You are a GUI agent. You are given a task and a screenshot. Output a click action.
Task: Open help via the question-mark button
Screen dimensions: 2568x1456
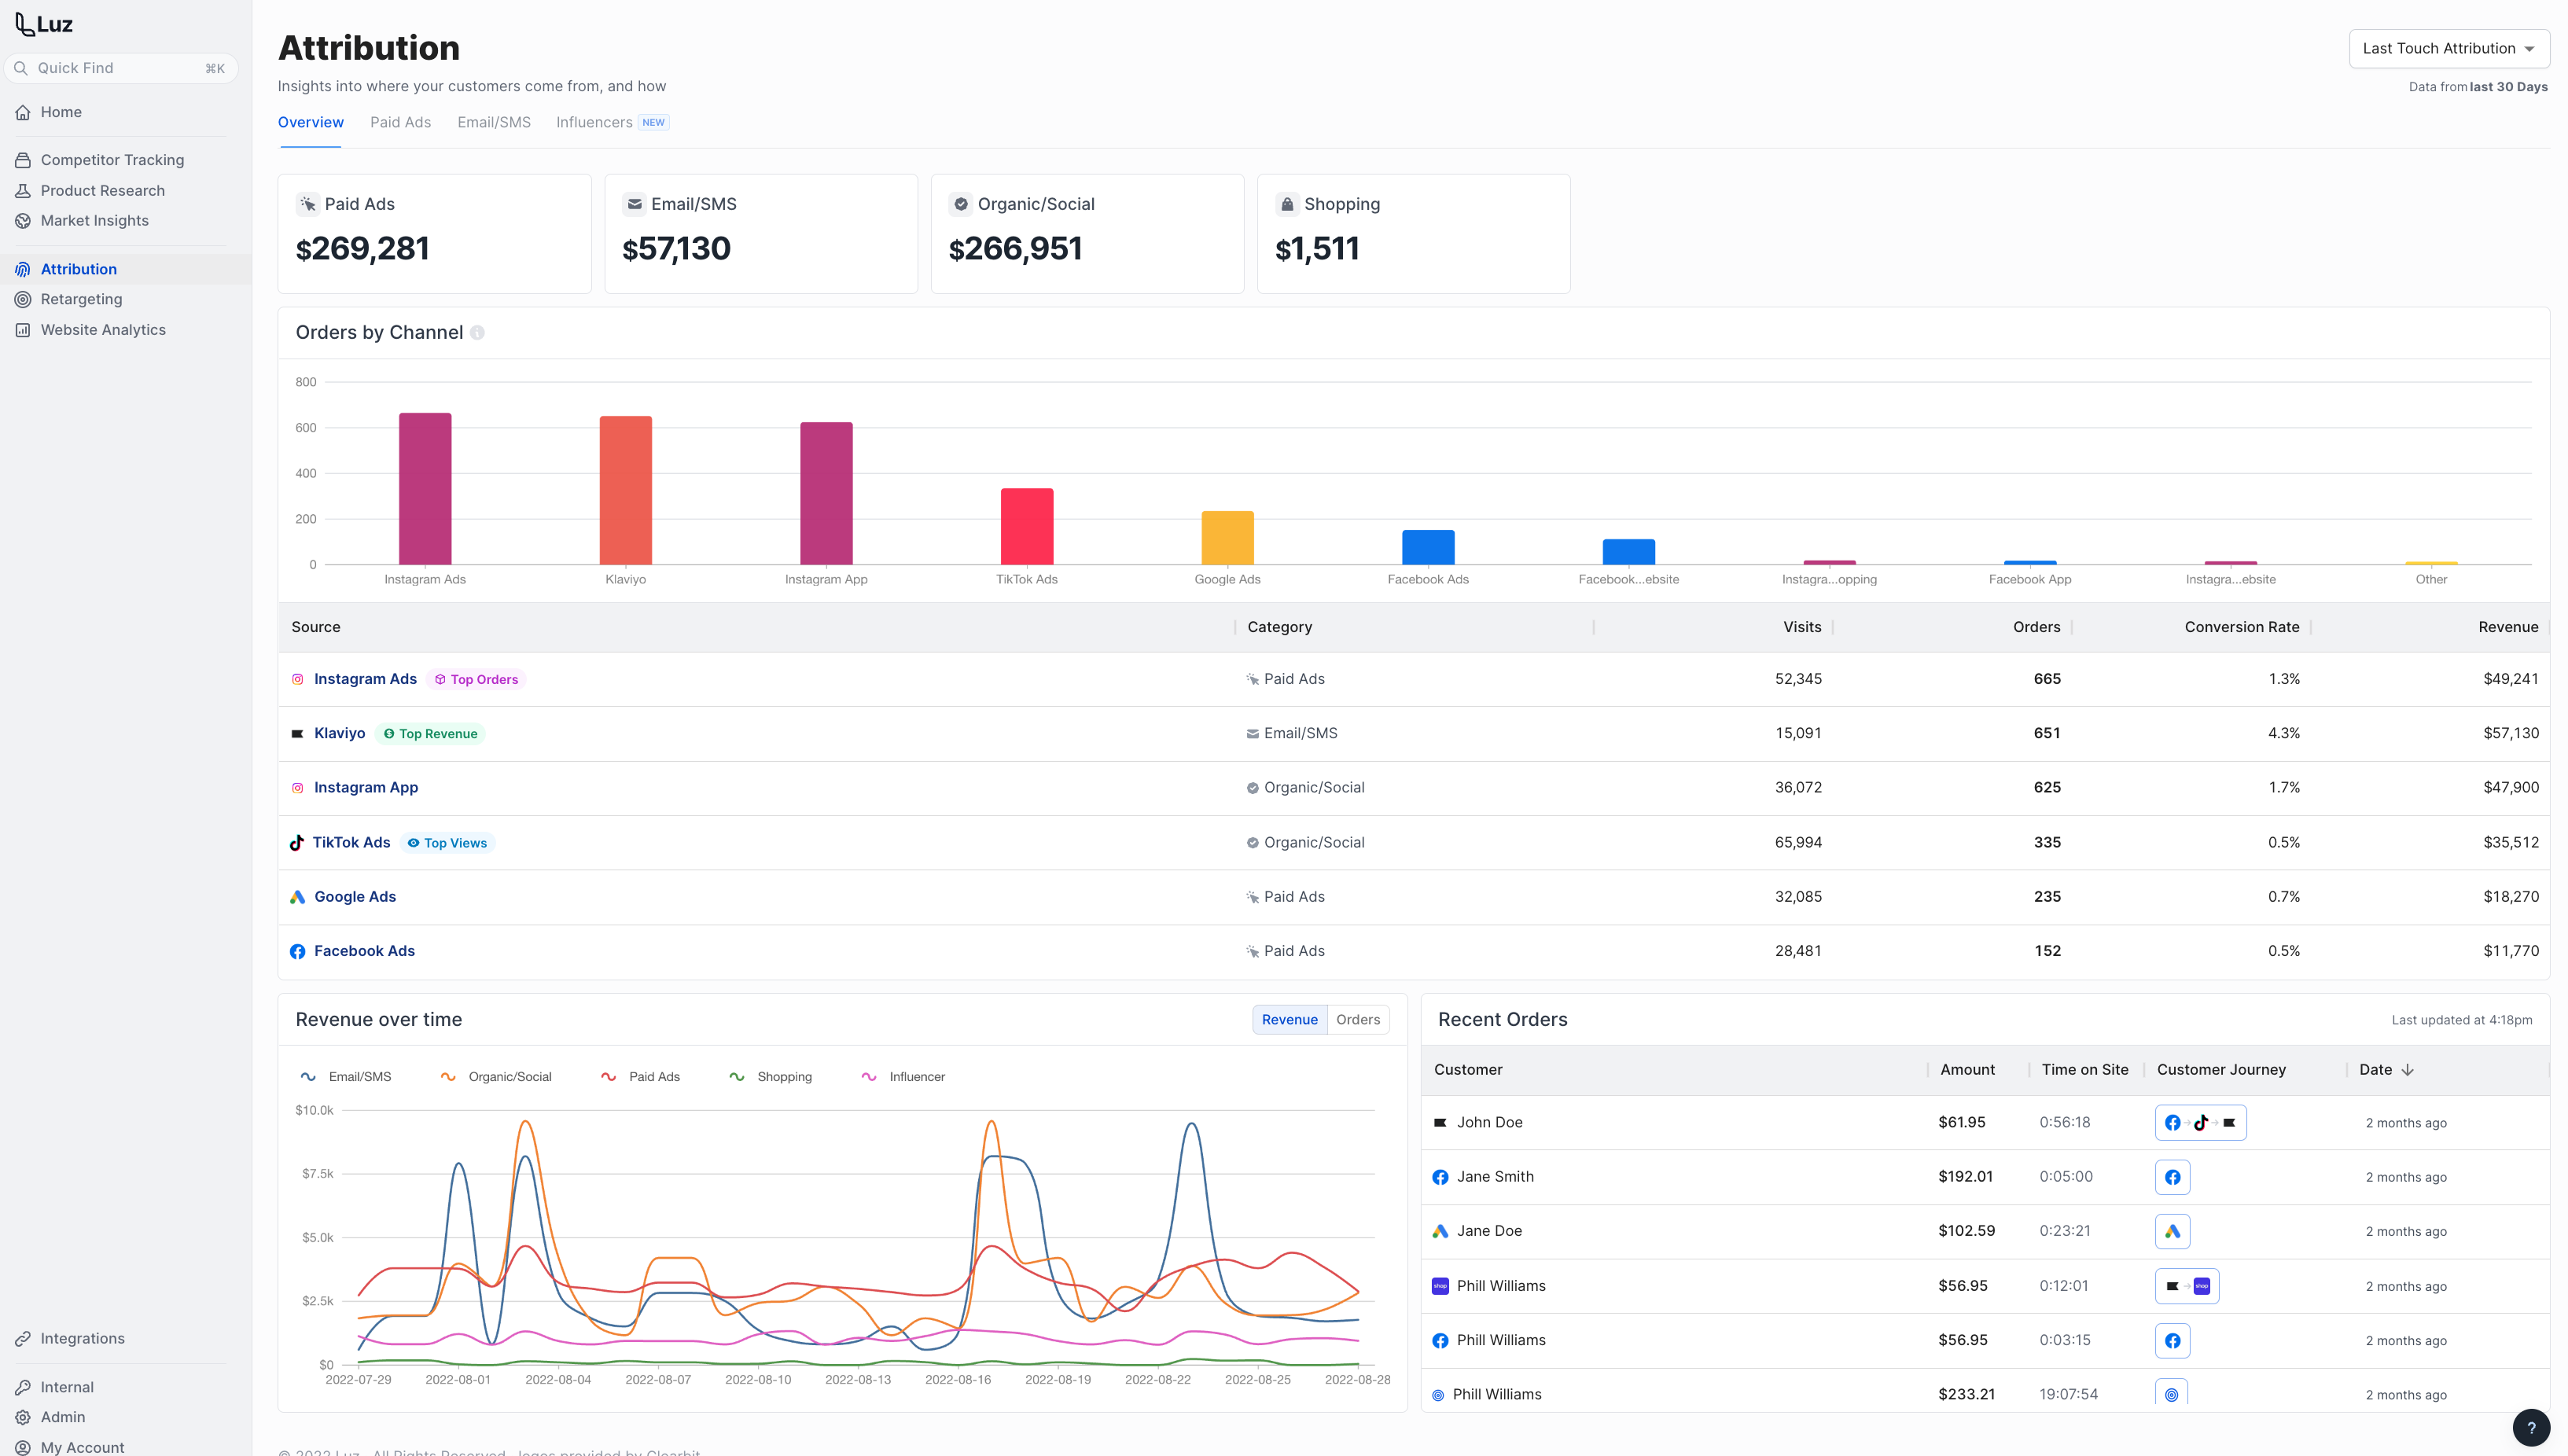pos(2532,1427)
